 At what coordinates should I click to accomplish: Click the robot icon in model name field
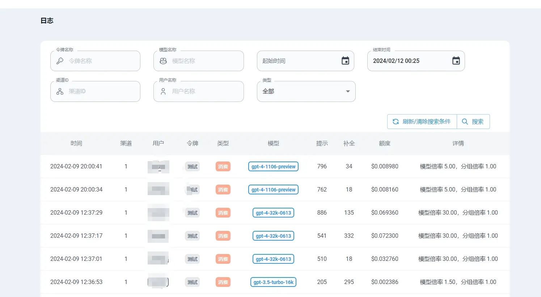click(x=163, y=61)
